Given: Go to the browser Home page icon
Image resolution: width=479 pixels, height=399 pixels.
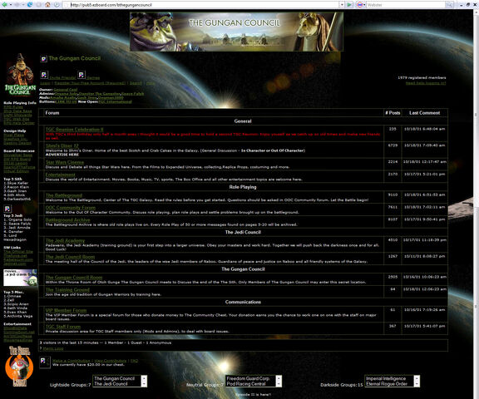Looking at the screenshot, I should pyautogui.click(x=47, y=5).
